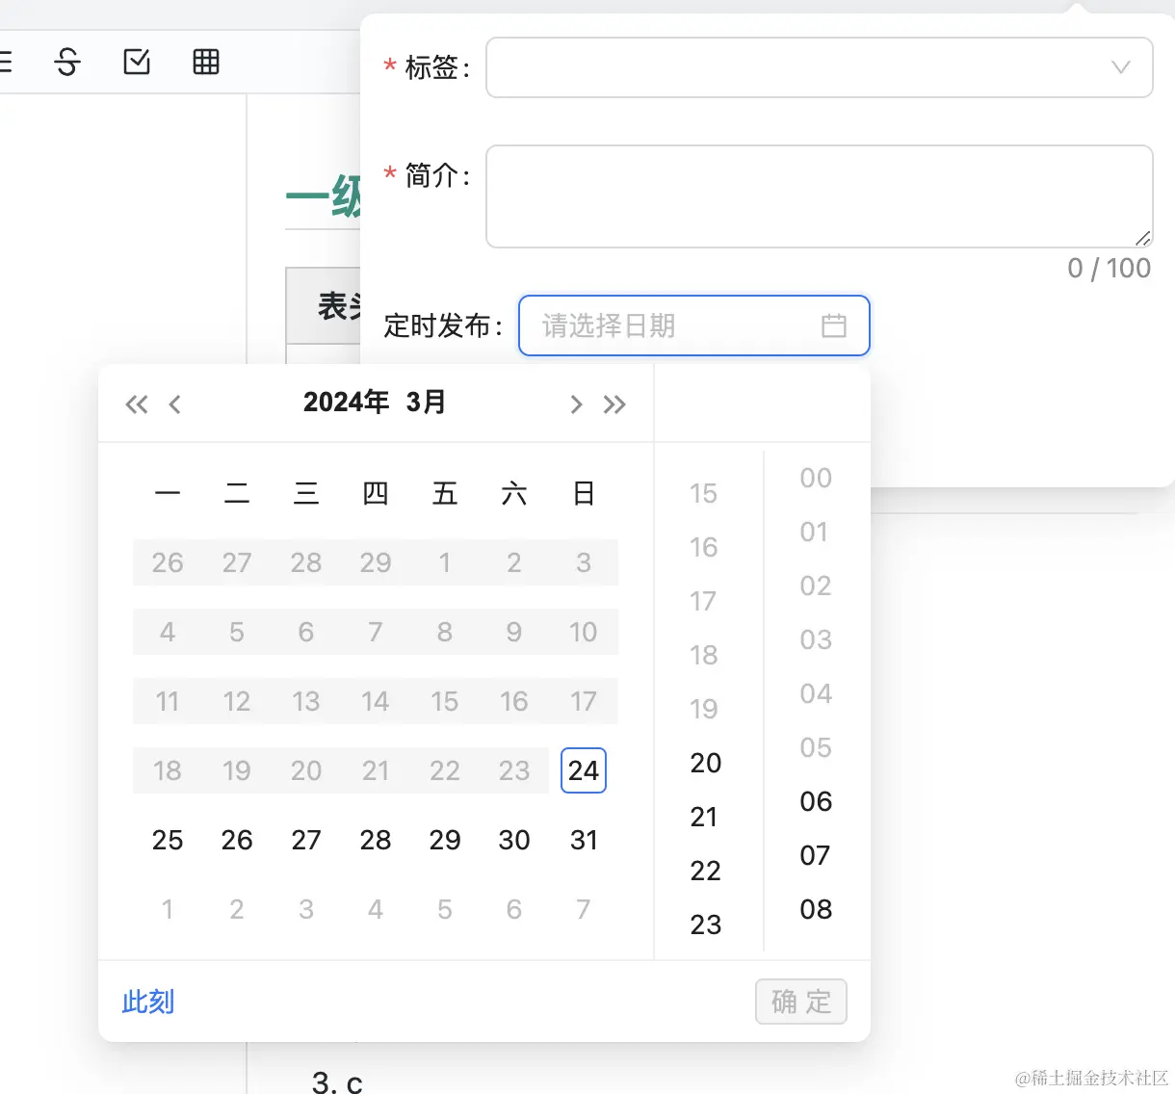Choose hour 20 in time column

(706, 763)
